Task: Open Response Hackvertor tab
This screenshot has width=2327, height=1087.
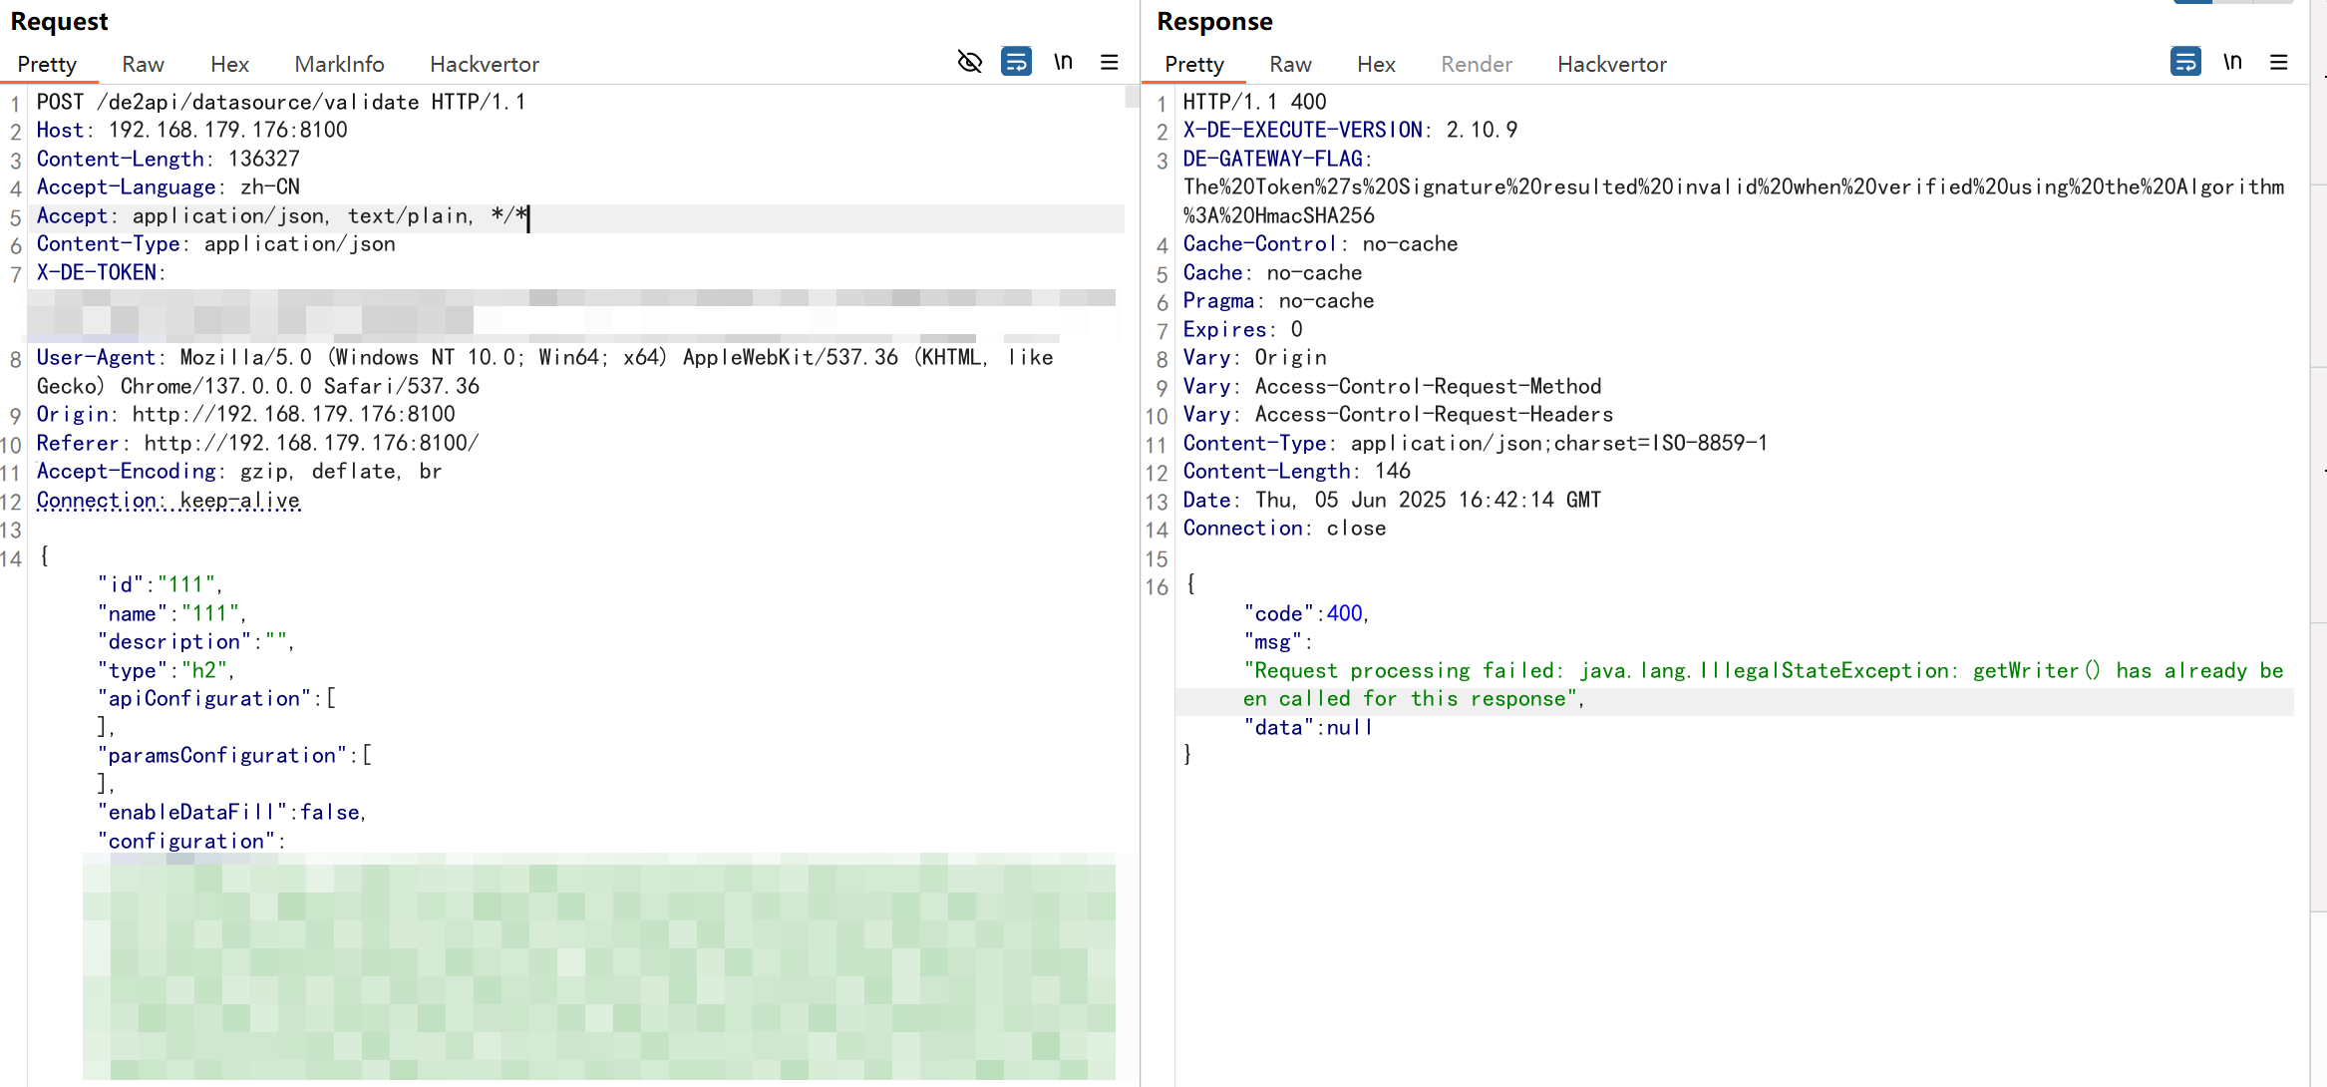Action: (x=1611, y=64)
